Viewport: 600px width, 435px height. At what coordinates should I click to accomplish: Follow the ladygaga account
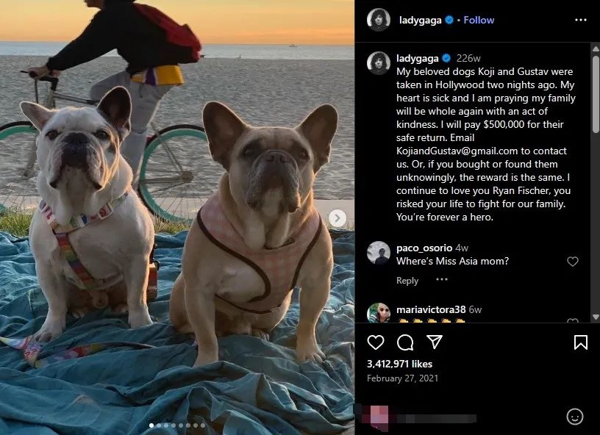(x=479, y=20)
